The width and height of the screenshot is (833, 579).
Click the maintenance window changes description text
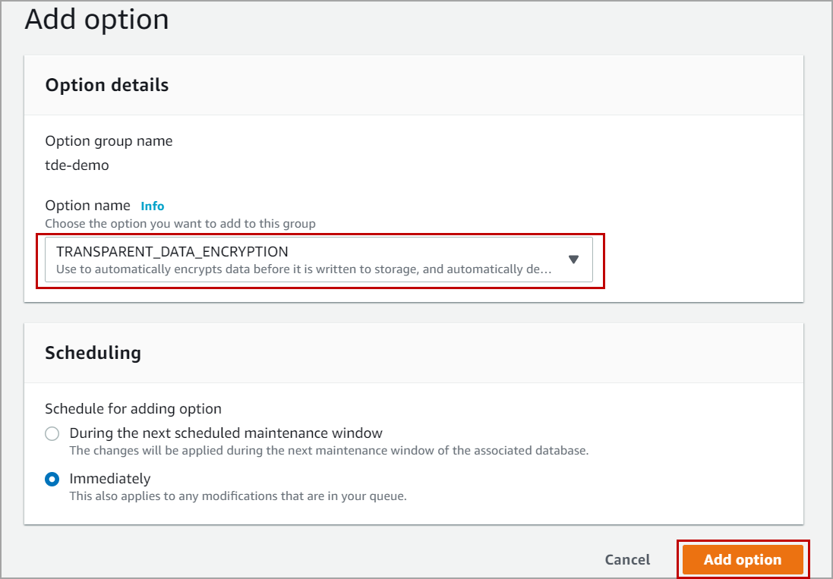click(329, 450)
